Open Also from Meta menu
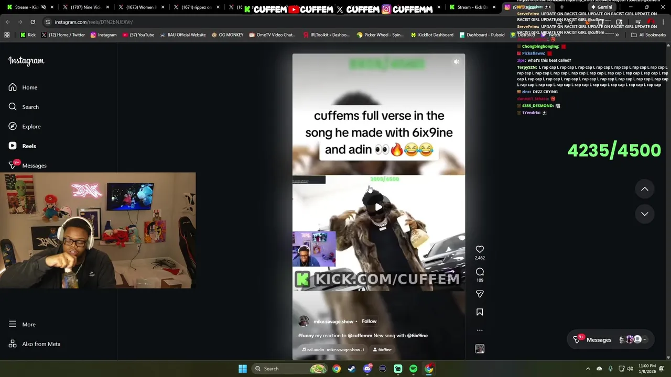This screenshot has width=671, height=377. pyautogui.click(x=35, y=344)
